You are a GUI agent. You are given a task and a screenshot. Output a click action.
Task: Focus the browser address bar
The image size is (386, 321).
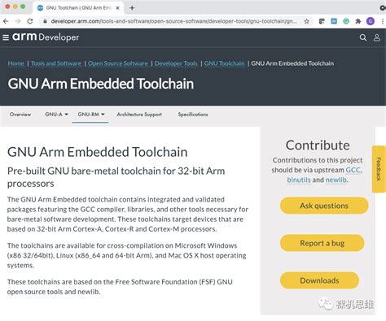173,21
